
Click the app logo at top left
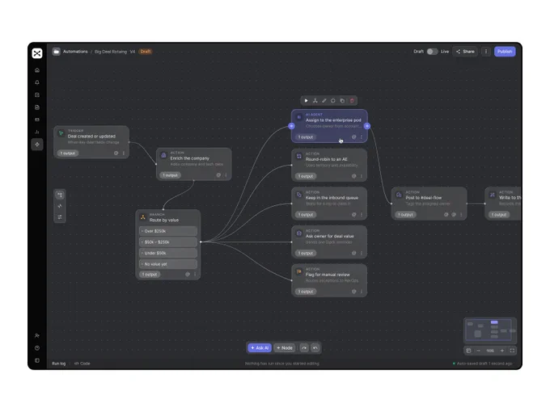pyautogui.click(x=37, y=53)
